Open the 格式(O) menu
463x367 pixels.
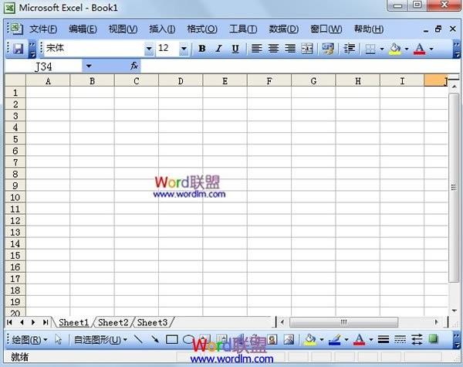202,29
